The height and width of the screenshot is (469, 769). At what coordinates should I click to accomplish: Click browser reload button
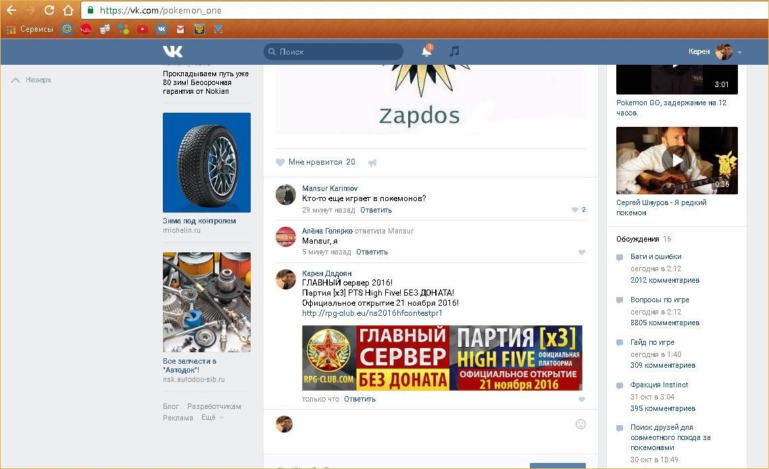coord(49,10)
